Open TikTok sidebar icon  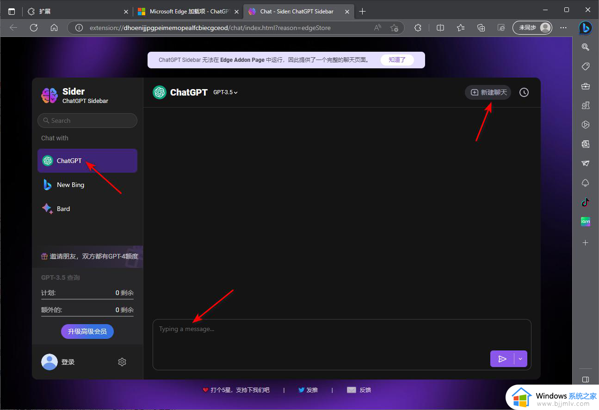tap(586, 202)
